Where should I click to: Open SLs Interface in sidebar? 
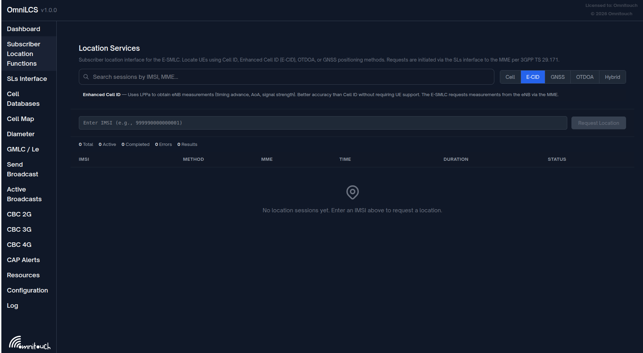coord(27,79)
